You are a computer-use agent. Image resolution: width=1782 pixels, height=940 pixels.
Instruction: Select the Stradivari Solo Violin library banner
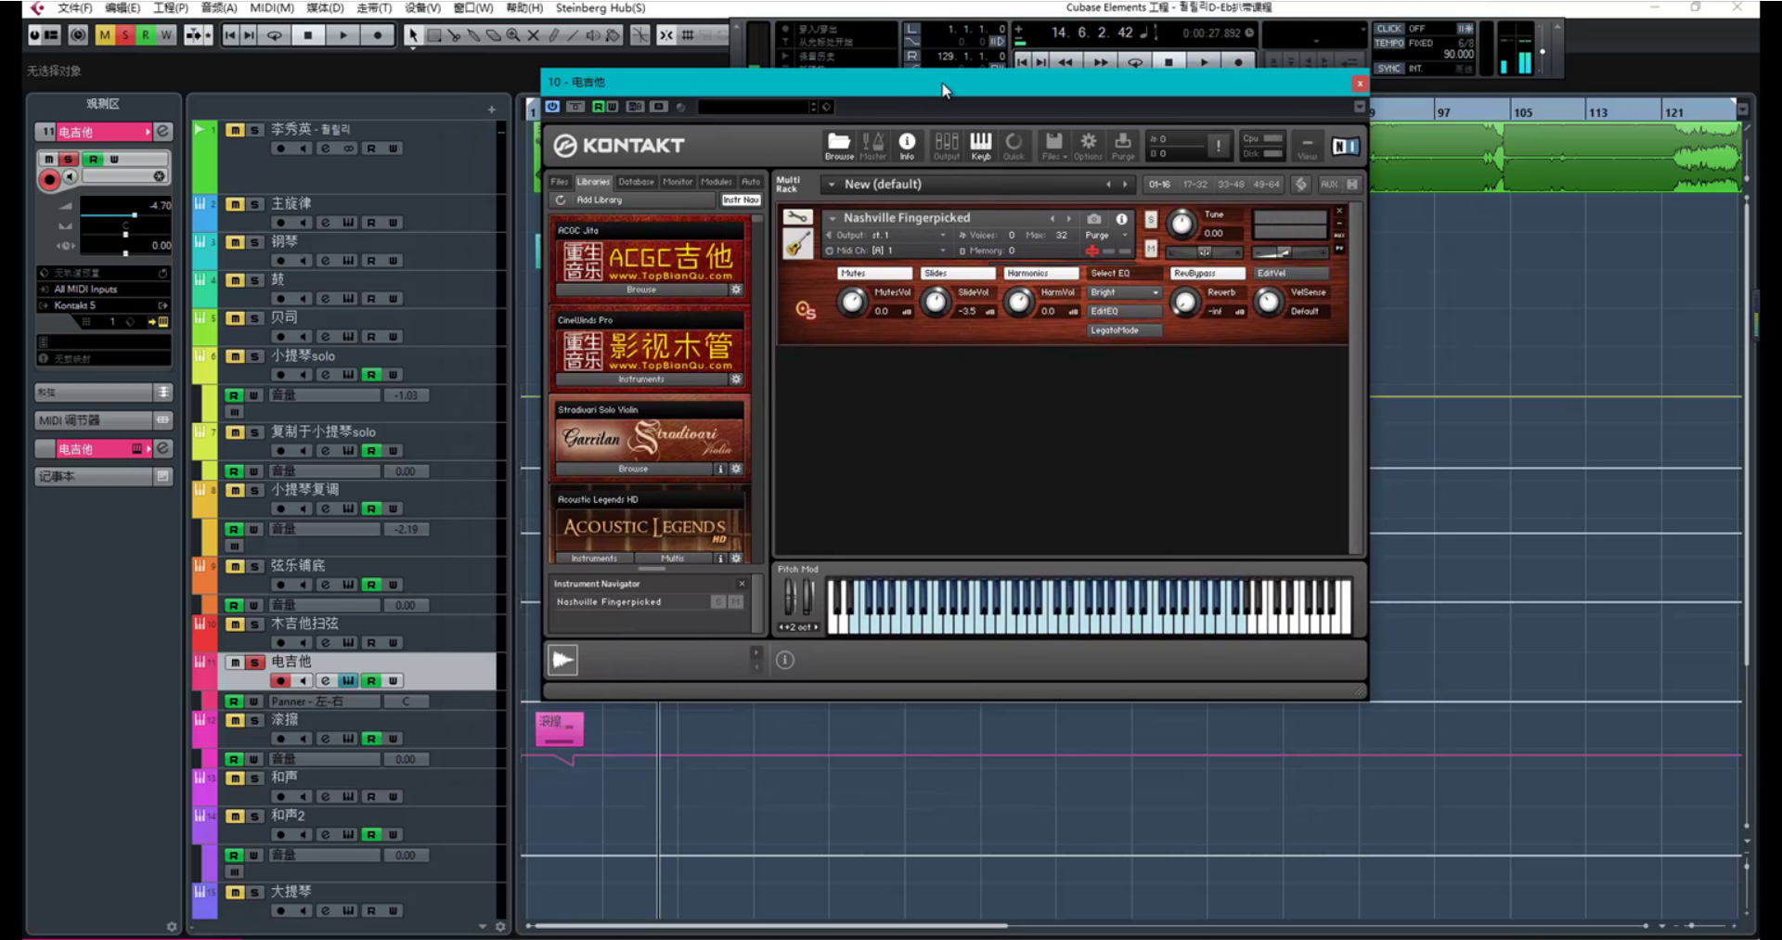click(650, 439)
